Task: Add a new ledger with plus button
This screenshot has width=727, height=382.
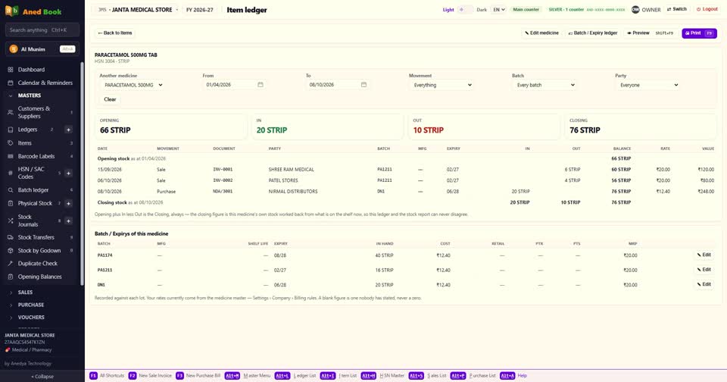Action: tap(68, 130)
